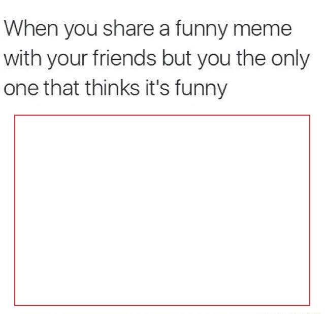Select the word "it's" in the caption
This screenshot has width=325, height=314.
(x=157, y=88)
